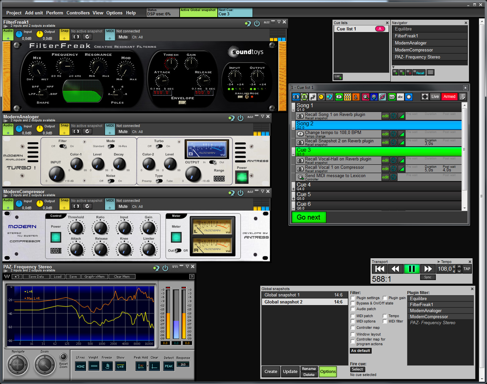Open ModernCompressor down-triangle dropdown menu
Screen dimensions: 487x384
pyautogui.click(x=263, y=191)
